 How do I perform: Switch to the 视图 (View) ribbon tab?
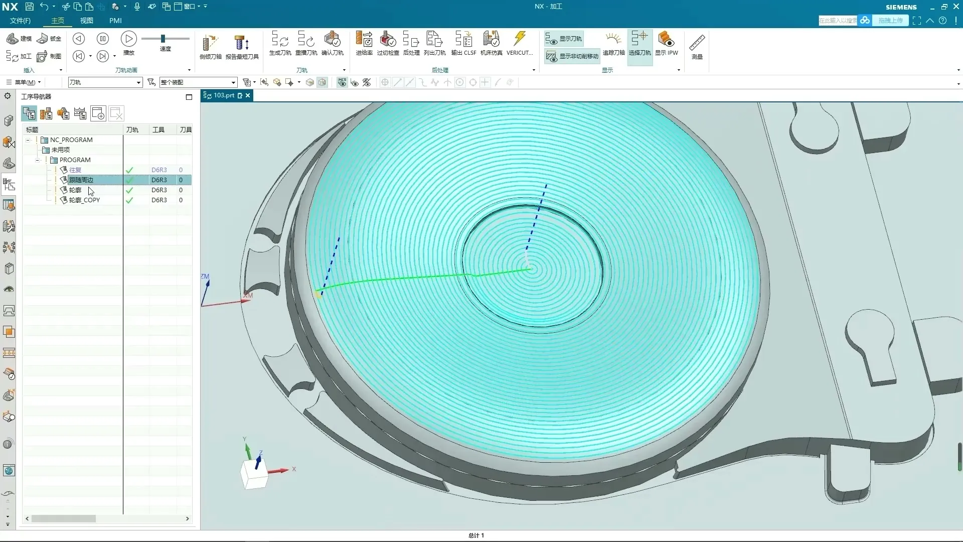pyautogui.click(x=87, y=21)
